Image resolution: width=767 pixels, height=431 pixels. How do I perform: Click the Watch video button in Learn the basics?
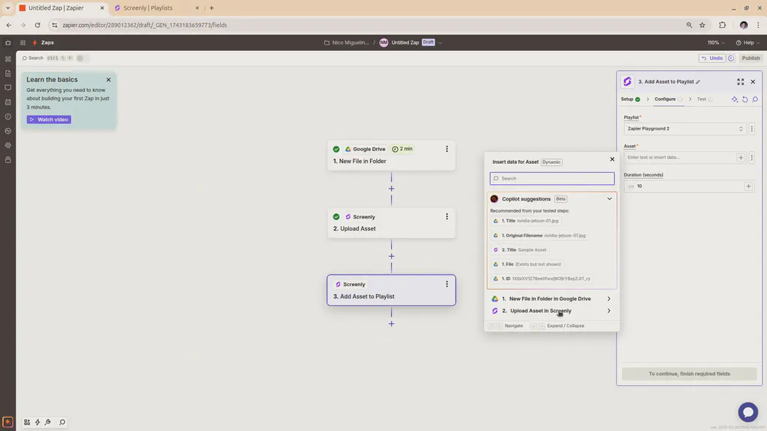click(x=48, y=119)
